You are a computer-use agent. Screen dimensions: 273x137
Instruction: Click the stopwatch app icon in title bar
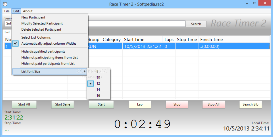pos(5,4)
